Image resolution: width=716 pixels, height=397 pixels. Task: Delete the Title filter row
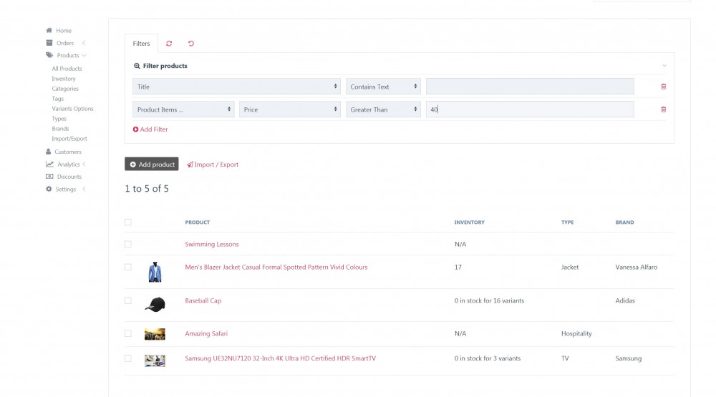pyautogui.click(x=663, y=87)
